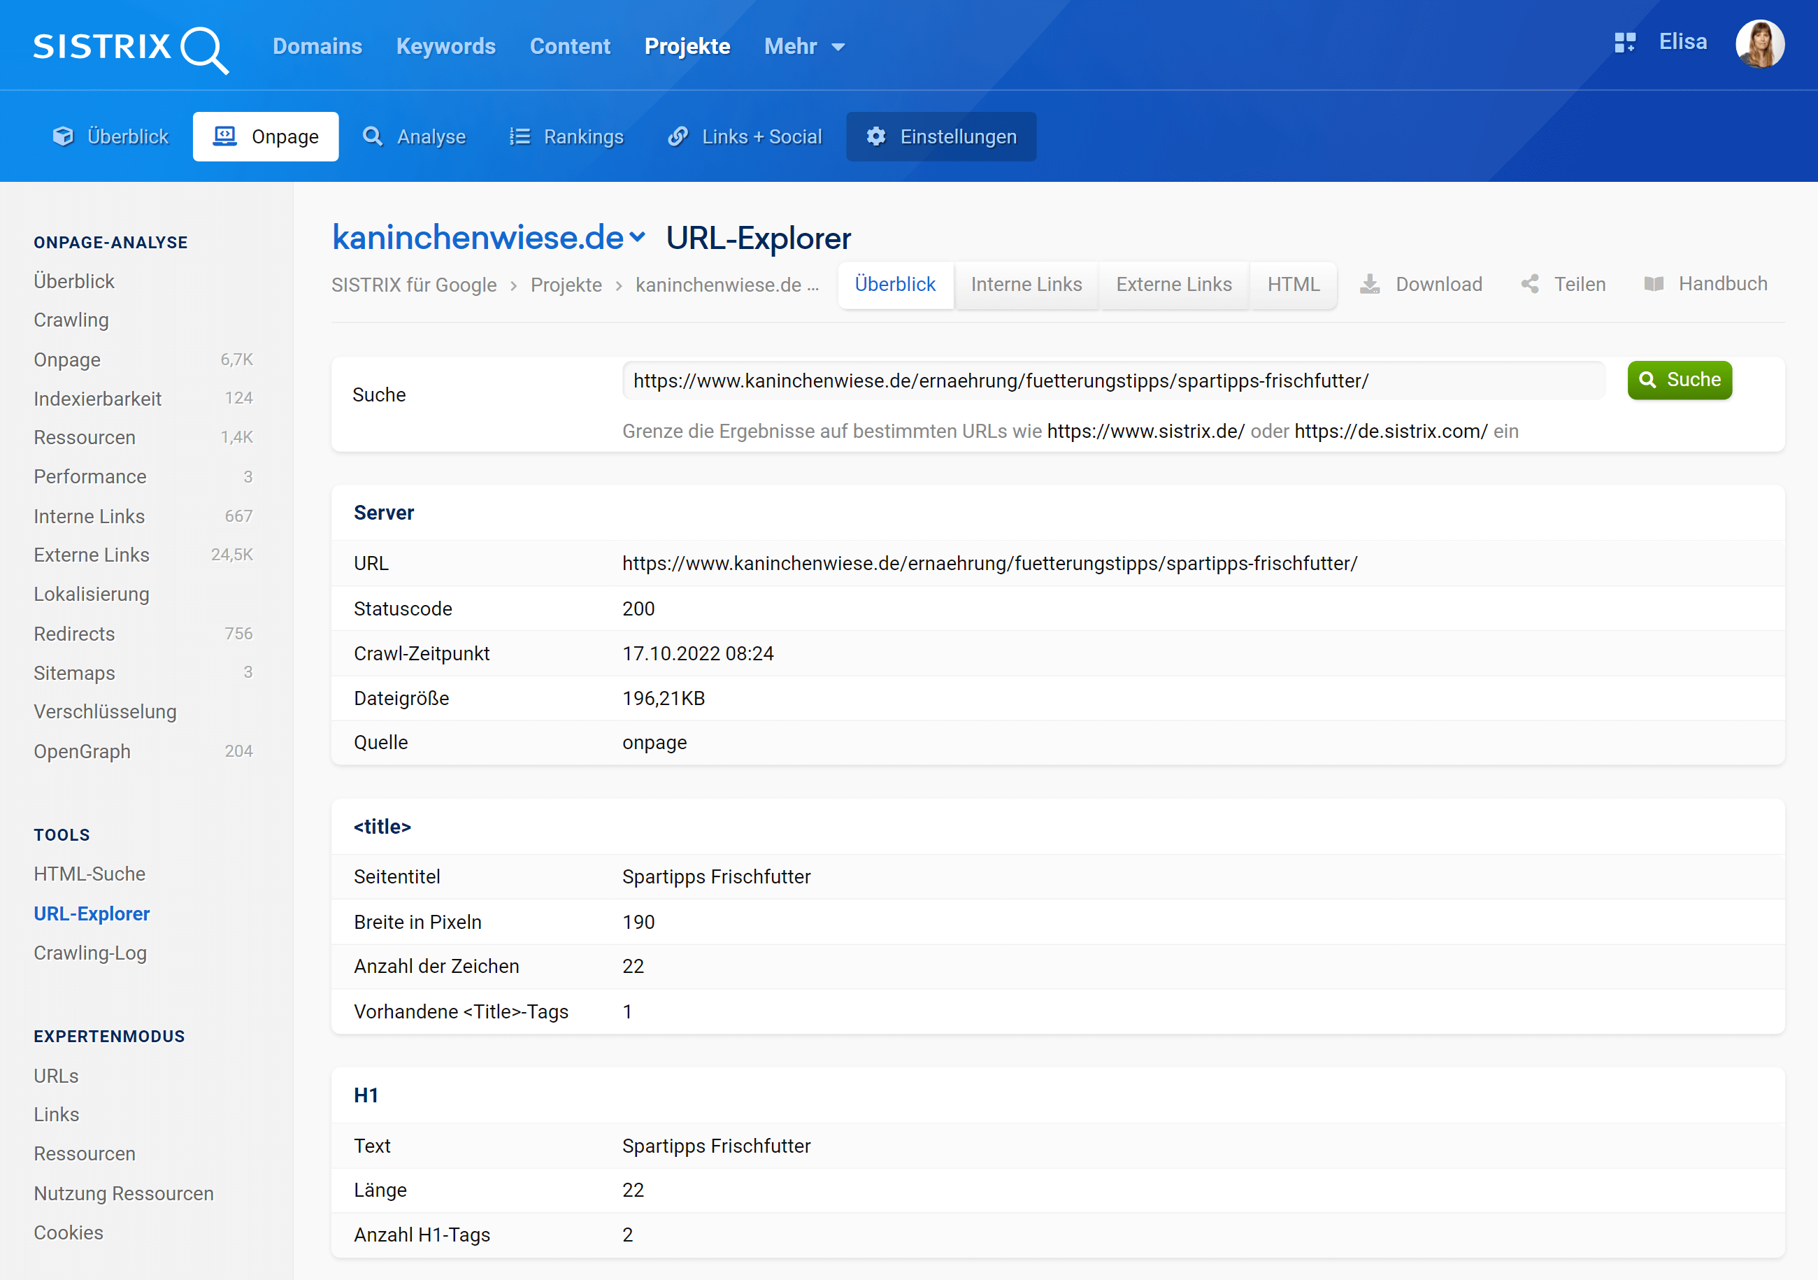Open Lokalisierung in the sidebar
The height and width of the screenshot is (1280, 1818).
92,594
